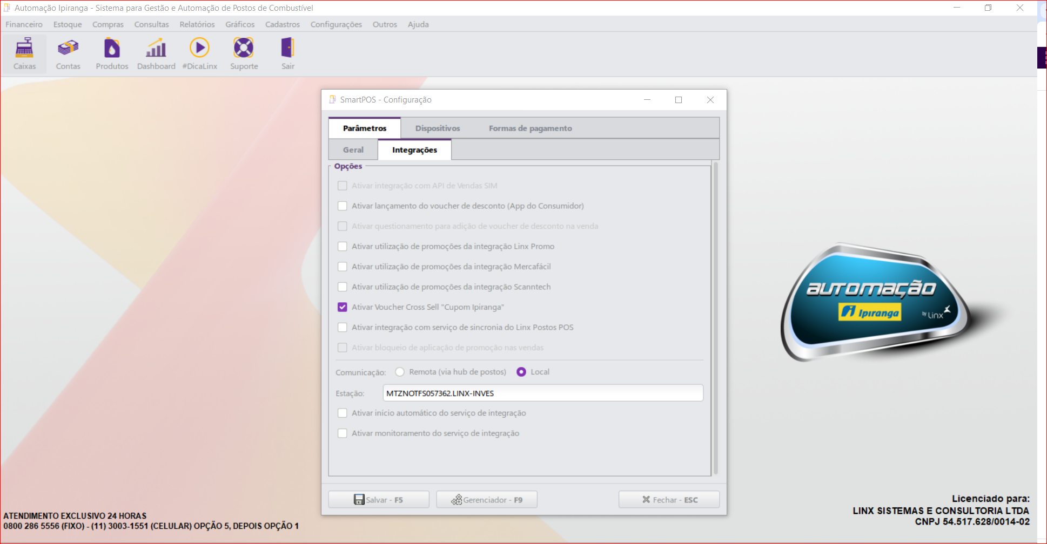
Task: Enable promoções da integração Scanntech
Action: pos(343,287)
